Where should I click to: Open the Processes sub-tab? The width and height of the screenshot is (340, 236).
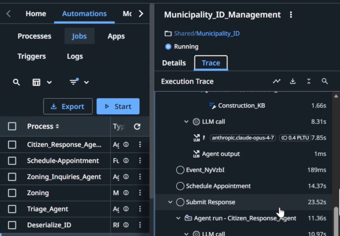point(34,36)
